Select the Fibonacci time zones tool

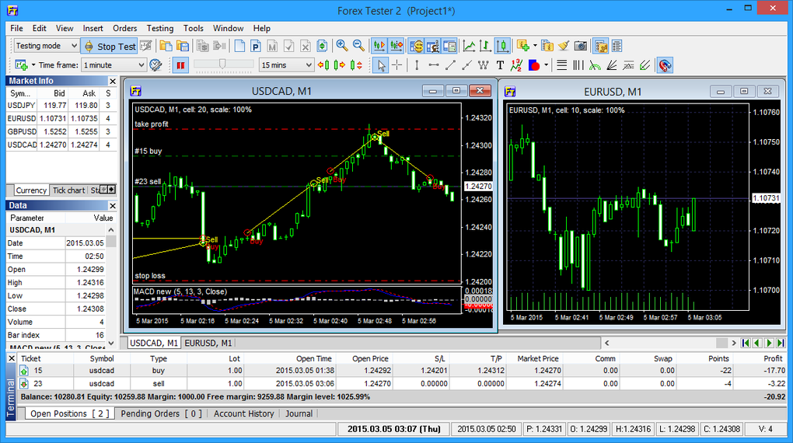[x=578, y=65]
